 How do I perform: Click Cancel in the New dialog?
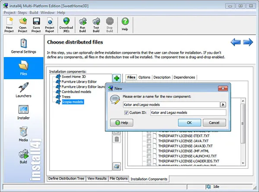[214, 123]
